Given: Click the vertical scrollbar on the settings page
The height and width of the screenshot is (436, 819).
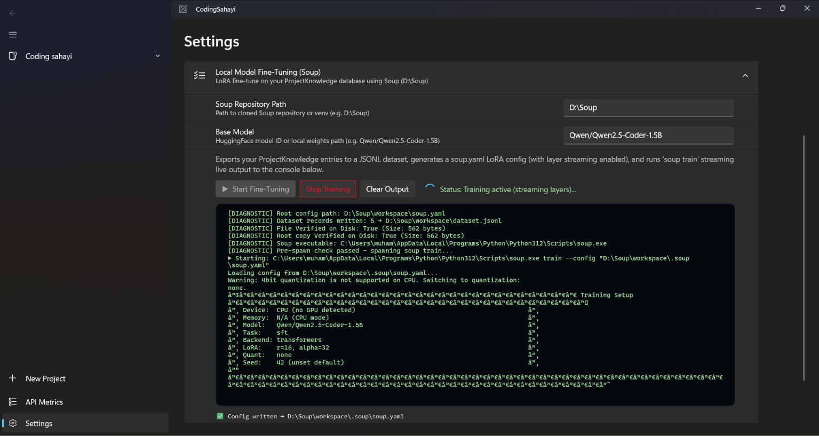Looking at the screenshot, I should pyautogui.click(x=804, y=258).
